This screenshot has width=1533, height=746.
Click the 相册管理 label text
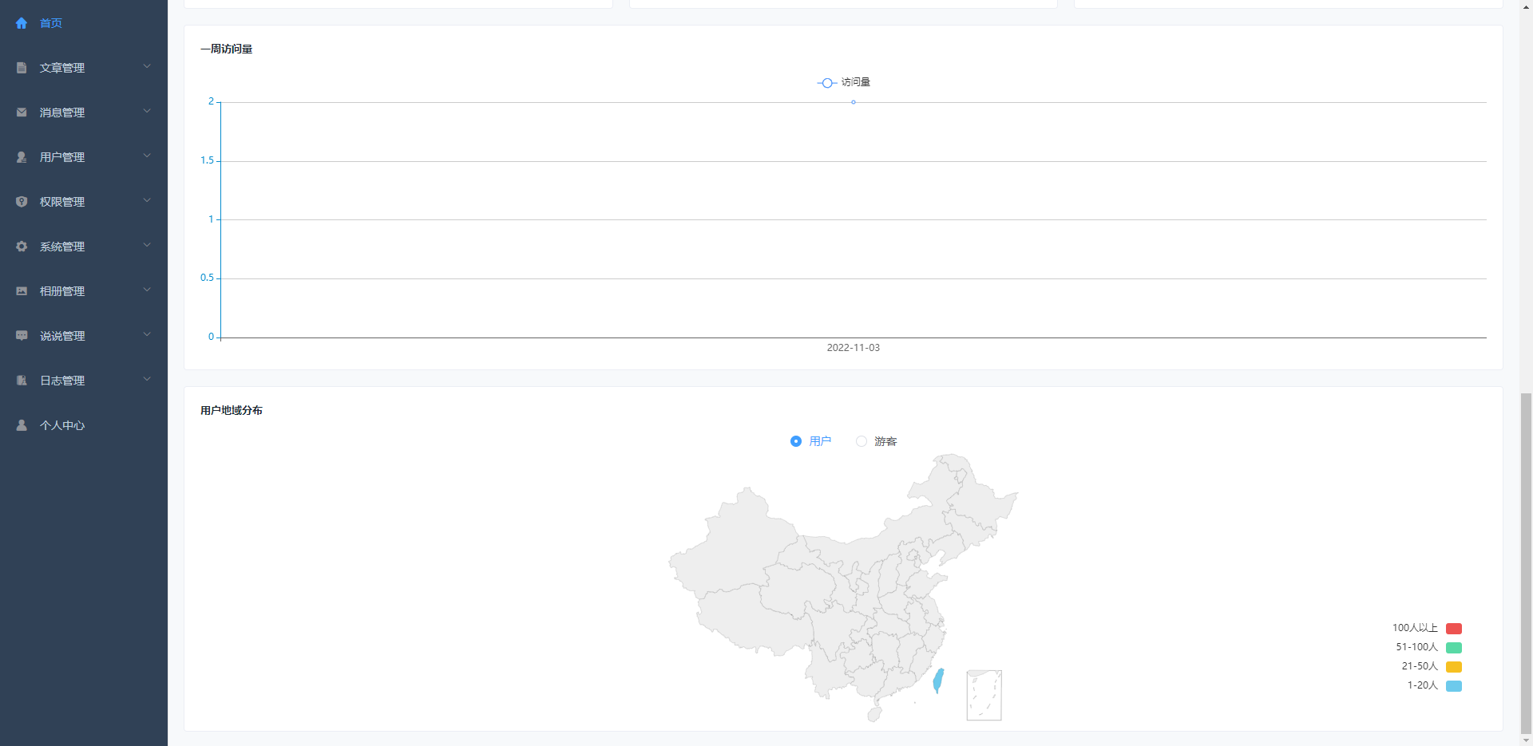click(x=62, y=291)
